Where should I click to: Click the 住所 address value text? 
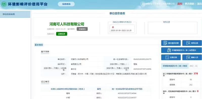(x=109, y=74)
